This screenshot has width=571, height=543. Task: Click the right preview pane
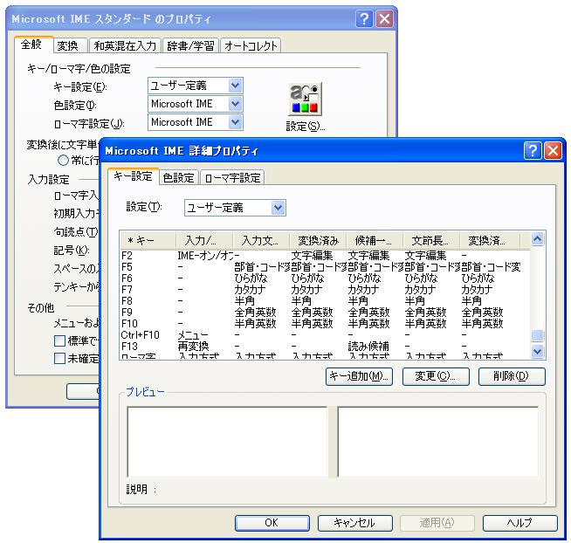[438, 442]
